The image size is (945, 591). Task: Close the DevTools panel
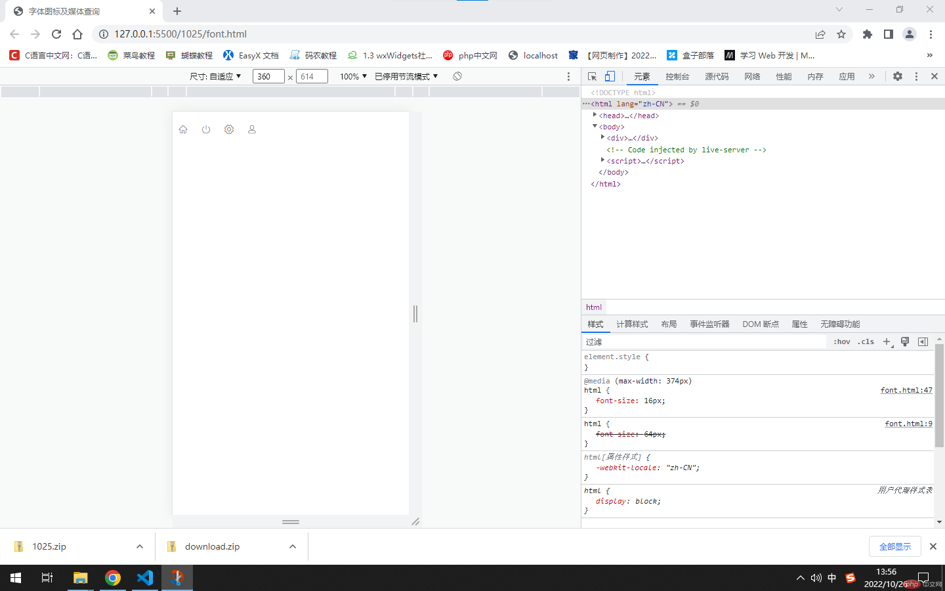point(934,76)
